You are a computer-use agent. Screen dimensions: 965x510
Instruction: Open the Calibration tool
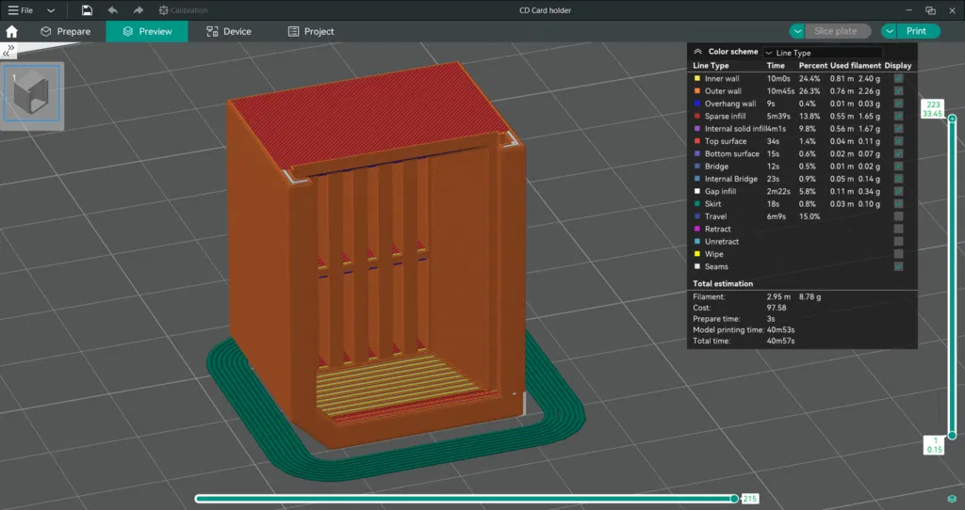point(183,10)
